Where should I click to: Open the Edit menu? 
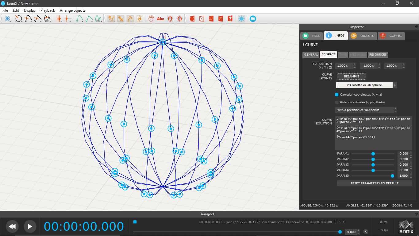click(16, 10)
